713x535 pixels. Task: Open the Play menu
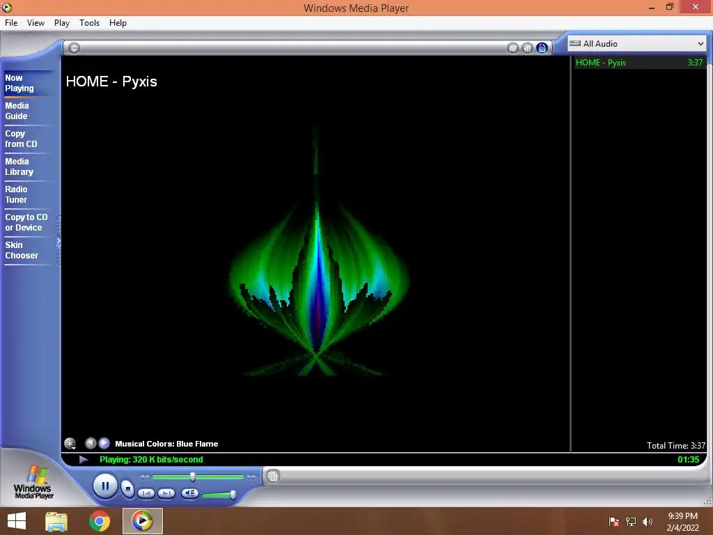(x=62, y=23)
